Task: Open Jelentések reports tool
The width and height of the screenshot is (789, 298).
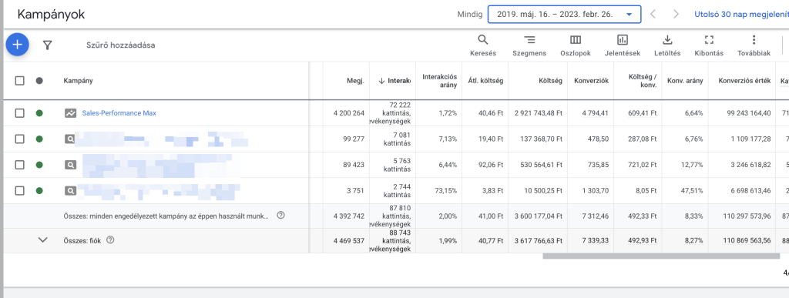Action: pyautogui.click(x=623, y=45)
